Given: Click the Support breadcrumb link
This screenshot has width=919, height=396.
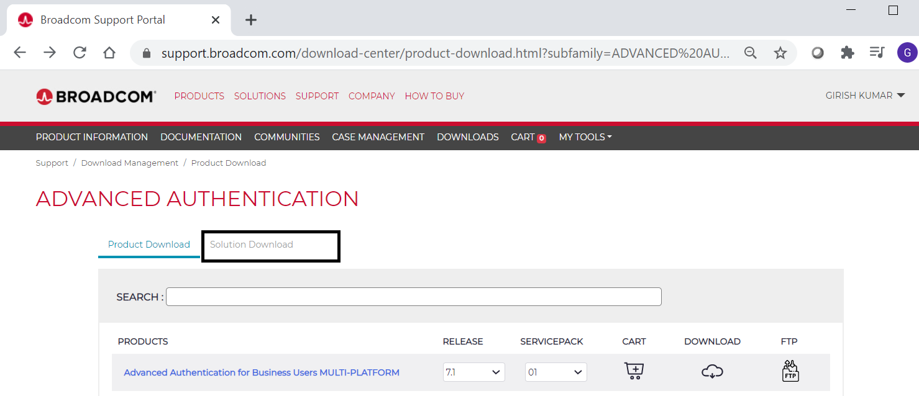Looking at the screenshot, I should (x=52, y=163).
